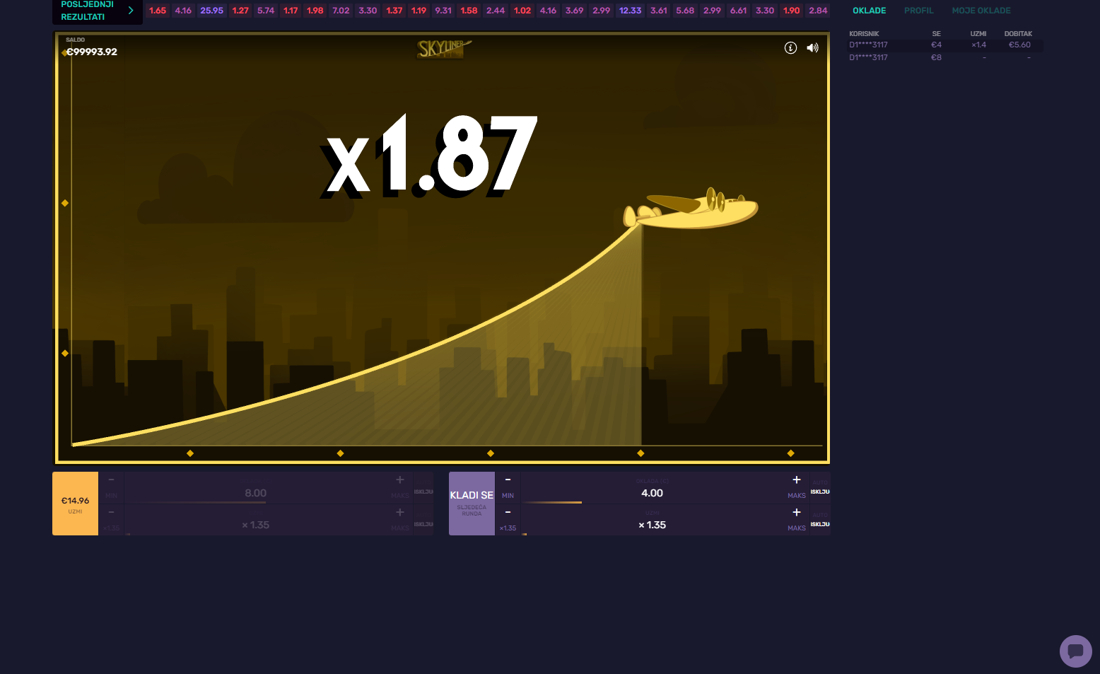Screen dimensions: 1100x674
Task: Open the chat bubble icon
Action: point(1075,651)
